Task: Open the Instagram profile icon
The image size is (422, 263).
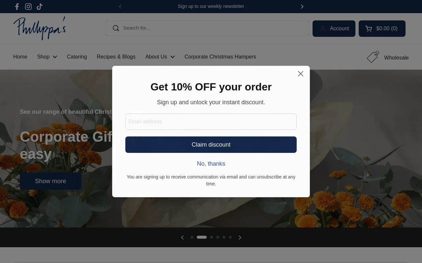Action: (28, 7)
